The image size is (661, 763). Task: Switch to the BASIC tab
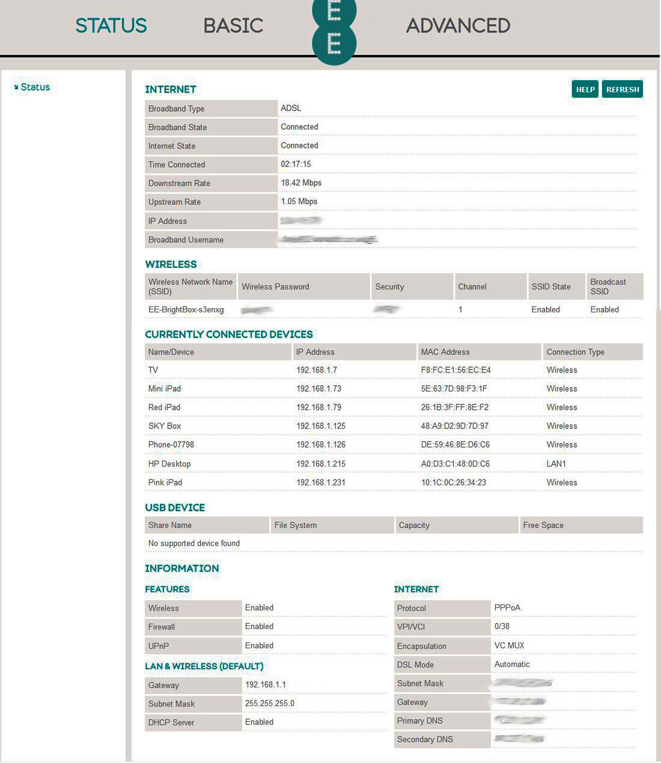(x=233, y=26)
